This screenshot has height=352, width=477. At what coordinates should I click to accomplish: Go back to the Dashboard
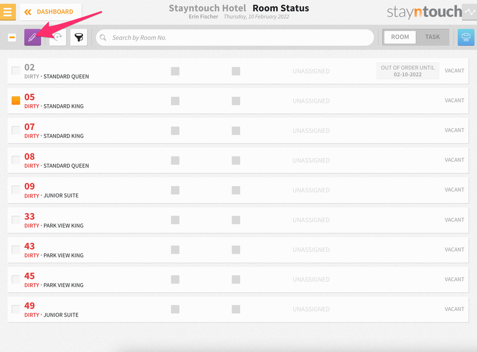51,12
